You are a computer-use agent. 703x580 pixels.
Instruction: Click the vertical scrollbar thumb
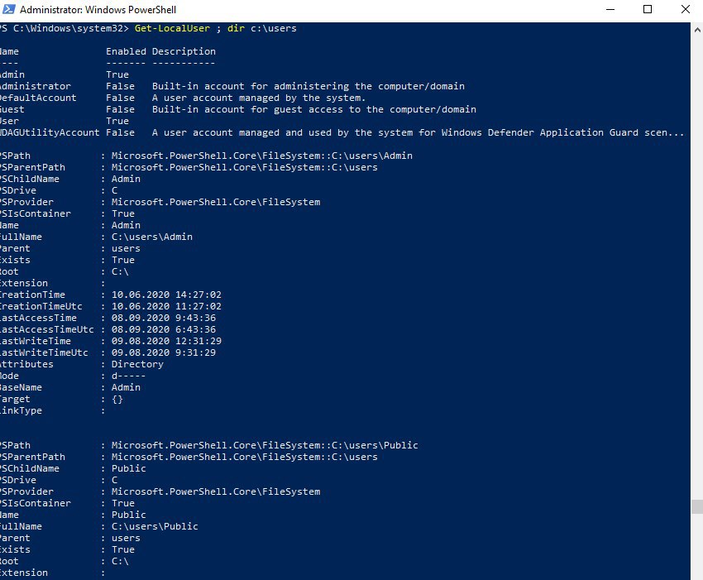(696, 506)
